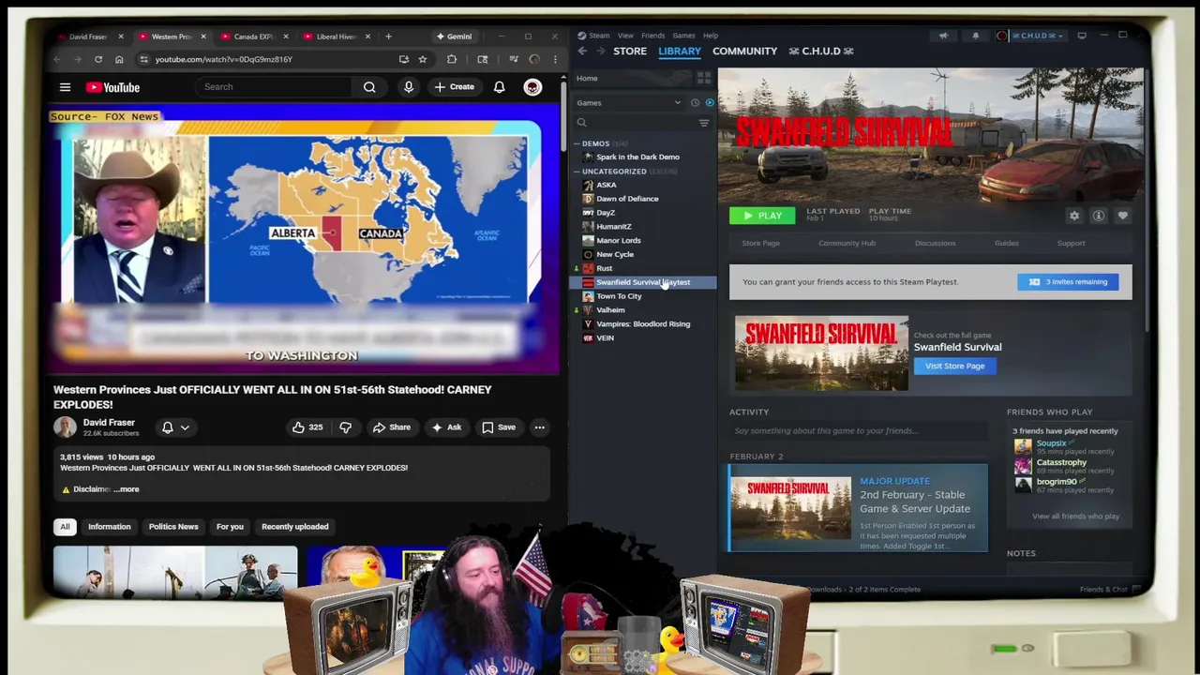Select Valheim in the Steam library list
1200x675 pixels.
(x=610, y=310)
